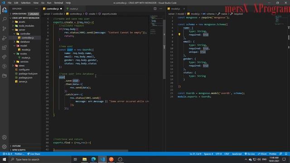
Task: Click Spaces: 4 indentation setting
Action: pyautogui.click(x=208, y=154)
